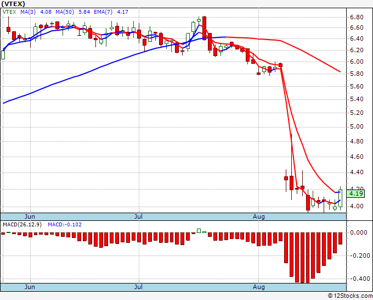Screen dimensions: 373x300
Task: Click the EMA(7) value 4.17
Action: (x=122, y=12)
